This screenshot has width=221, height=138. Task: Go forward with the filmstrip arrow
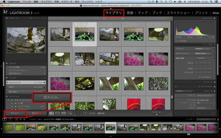[x=25, y=120]
